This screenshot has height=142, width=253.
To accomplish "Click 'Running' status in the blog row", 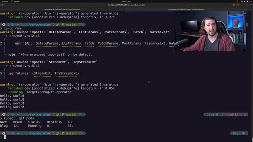I will click(35, 126).
